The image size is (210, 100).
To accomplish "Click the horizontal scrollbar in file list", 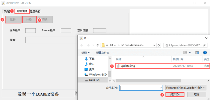I will (149, 81).
